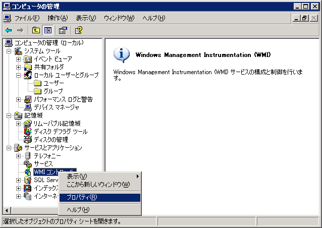Screen dimensions: 322x228
Task: Select the ディスク デフラグ ツール tree item
Action: (61, 132)
